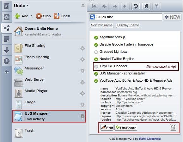The image size is (183, 142).
Task: Open the History panel clock icon
Action: (6, 61)
